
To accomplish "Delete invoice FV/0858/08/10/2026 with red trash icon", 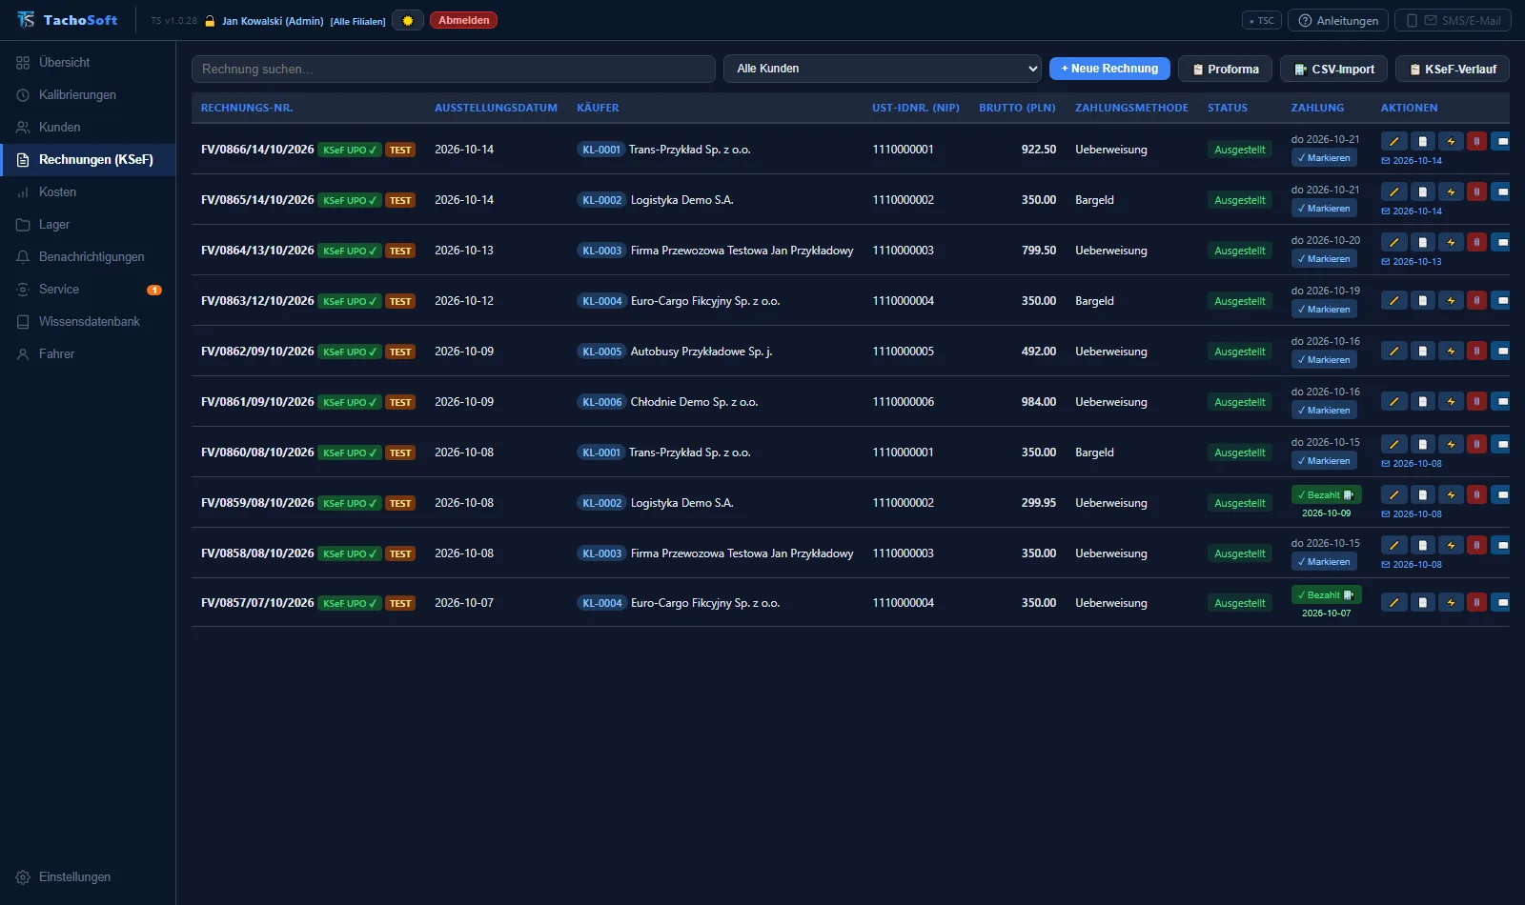I will [x=1476, y=545].
